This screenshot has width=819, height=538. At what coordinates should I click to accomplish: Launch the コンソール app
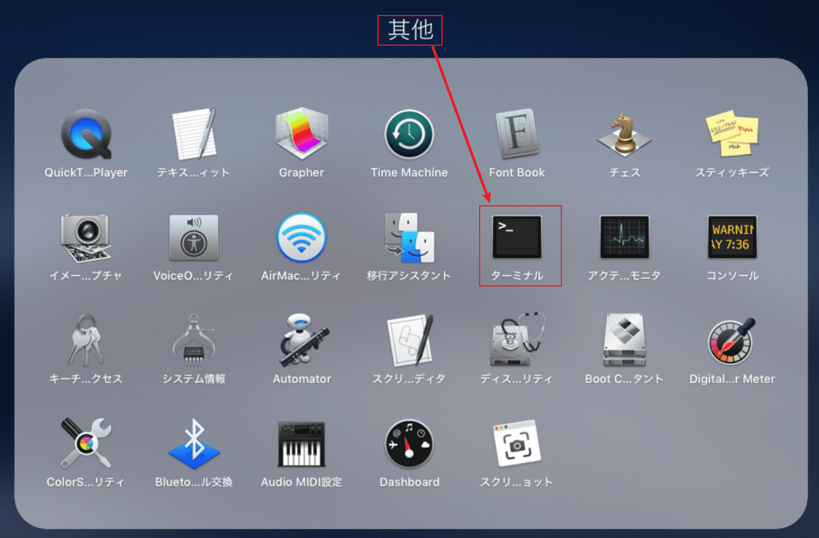click(732, 237)
